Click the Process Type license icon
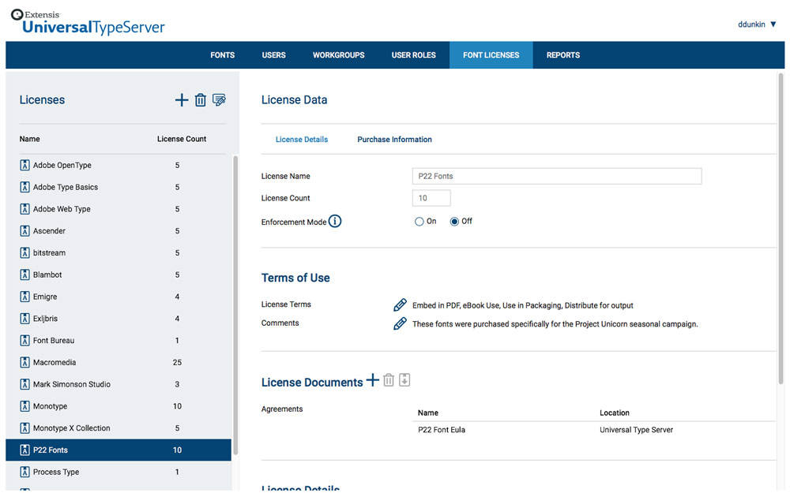Image resolution: width=790 pixels, height=493 pixels. (x=24, y=472)
